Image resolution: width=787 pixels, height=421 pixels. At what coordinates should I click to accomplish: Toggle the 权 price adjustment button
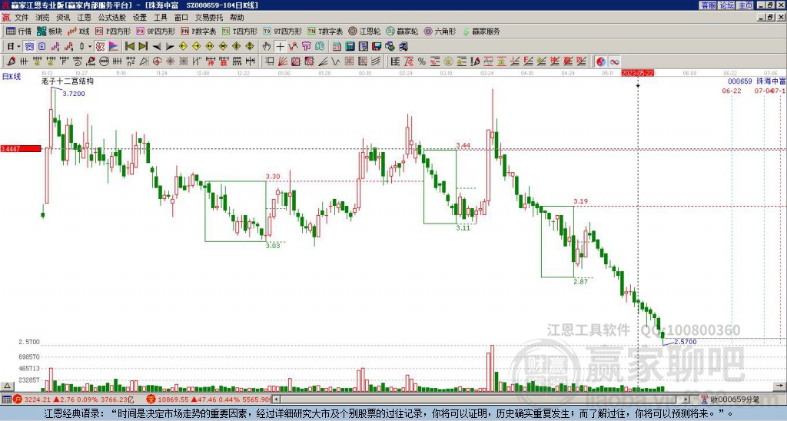click(x=100, y=47)
